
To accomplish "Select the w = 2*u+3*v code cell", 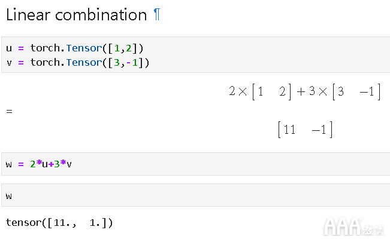I will click(x=195, y=164).
